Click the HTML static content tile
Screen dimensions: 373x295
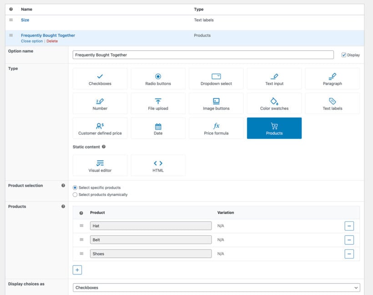[158, 166]
